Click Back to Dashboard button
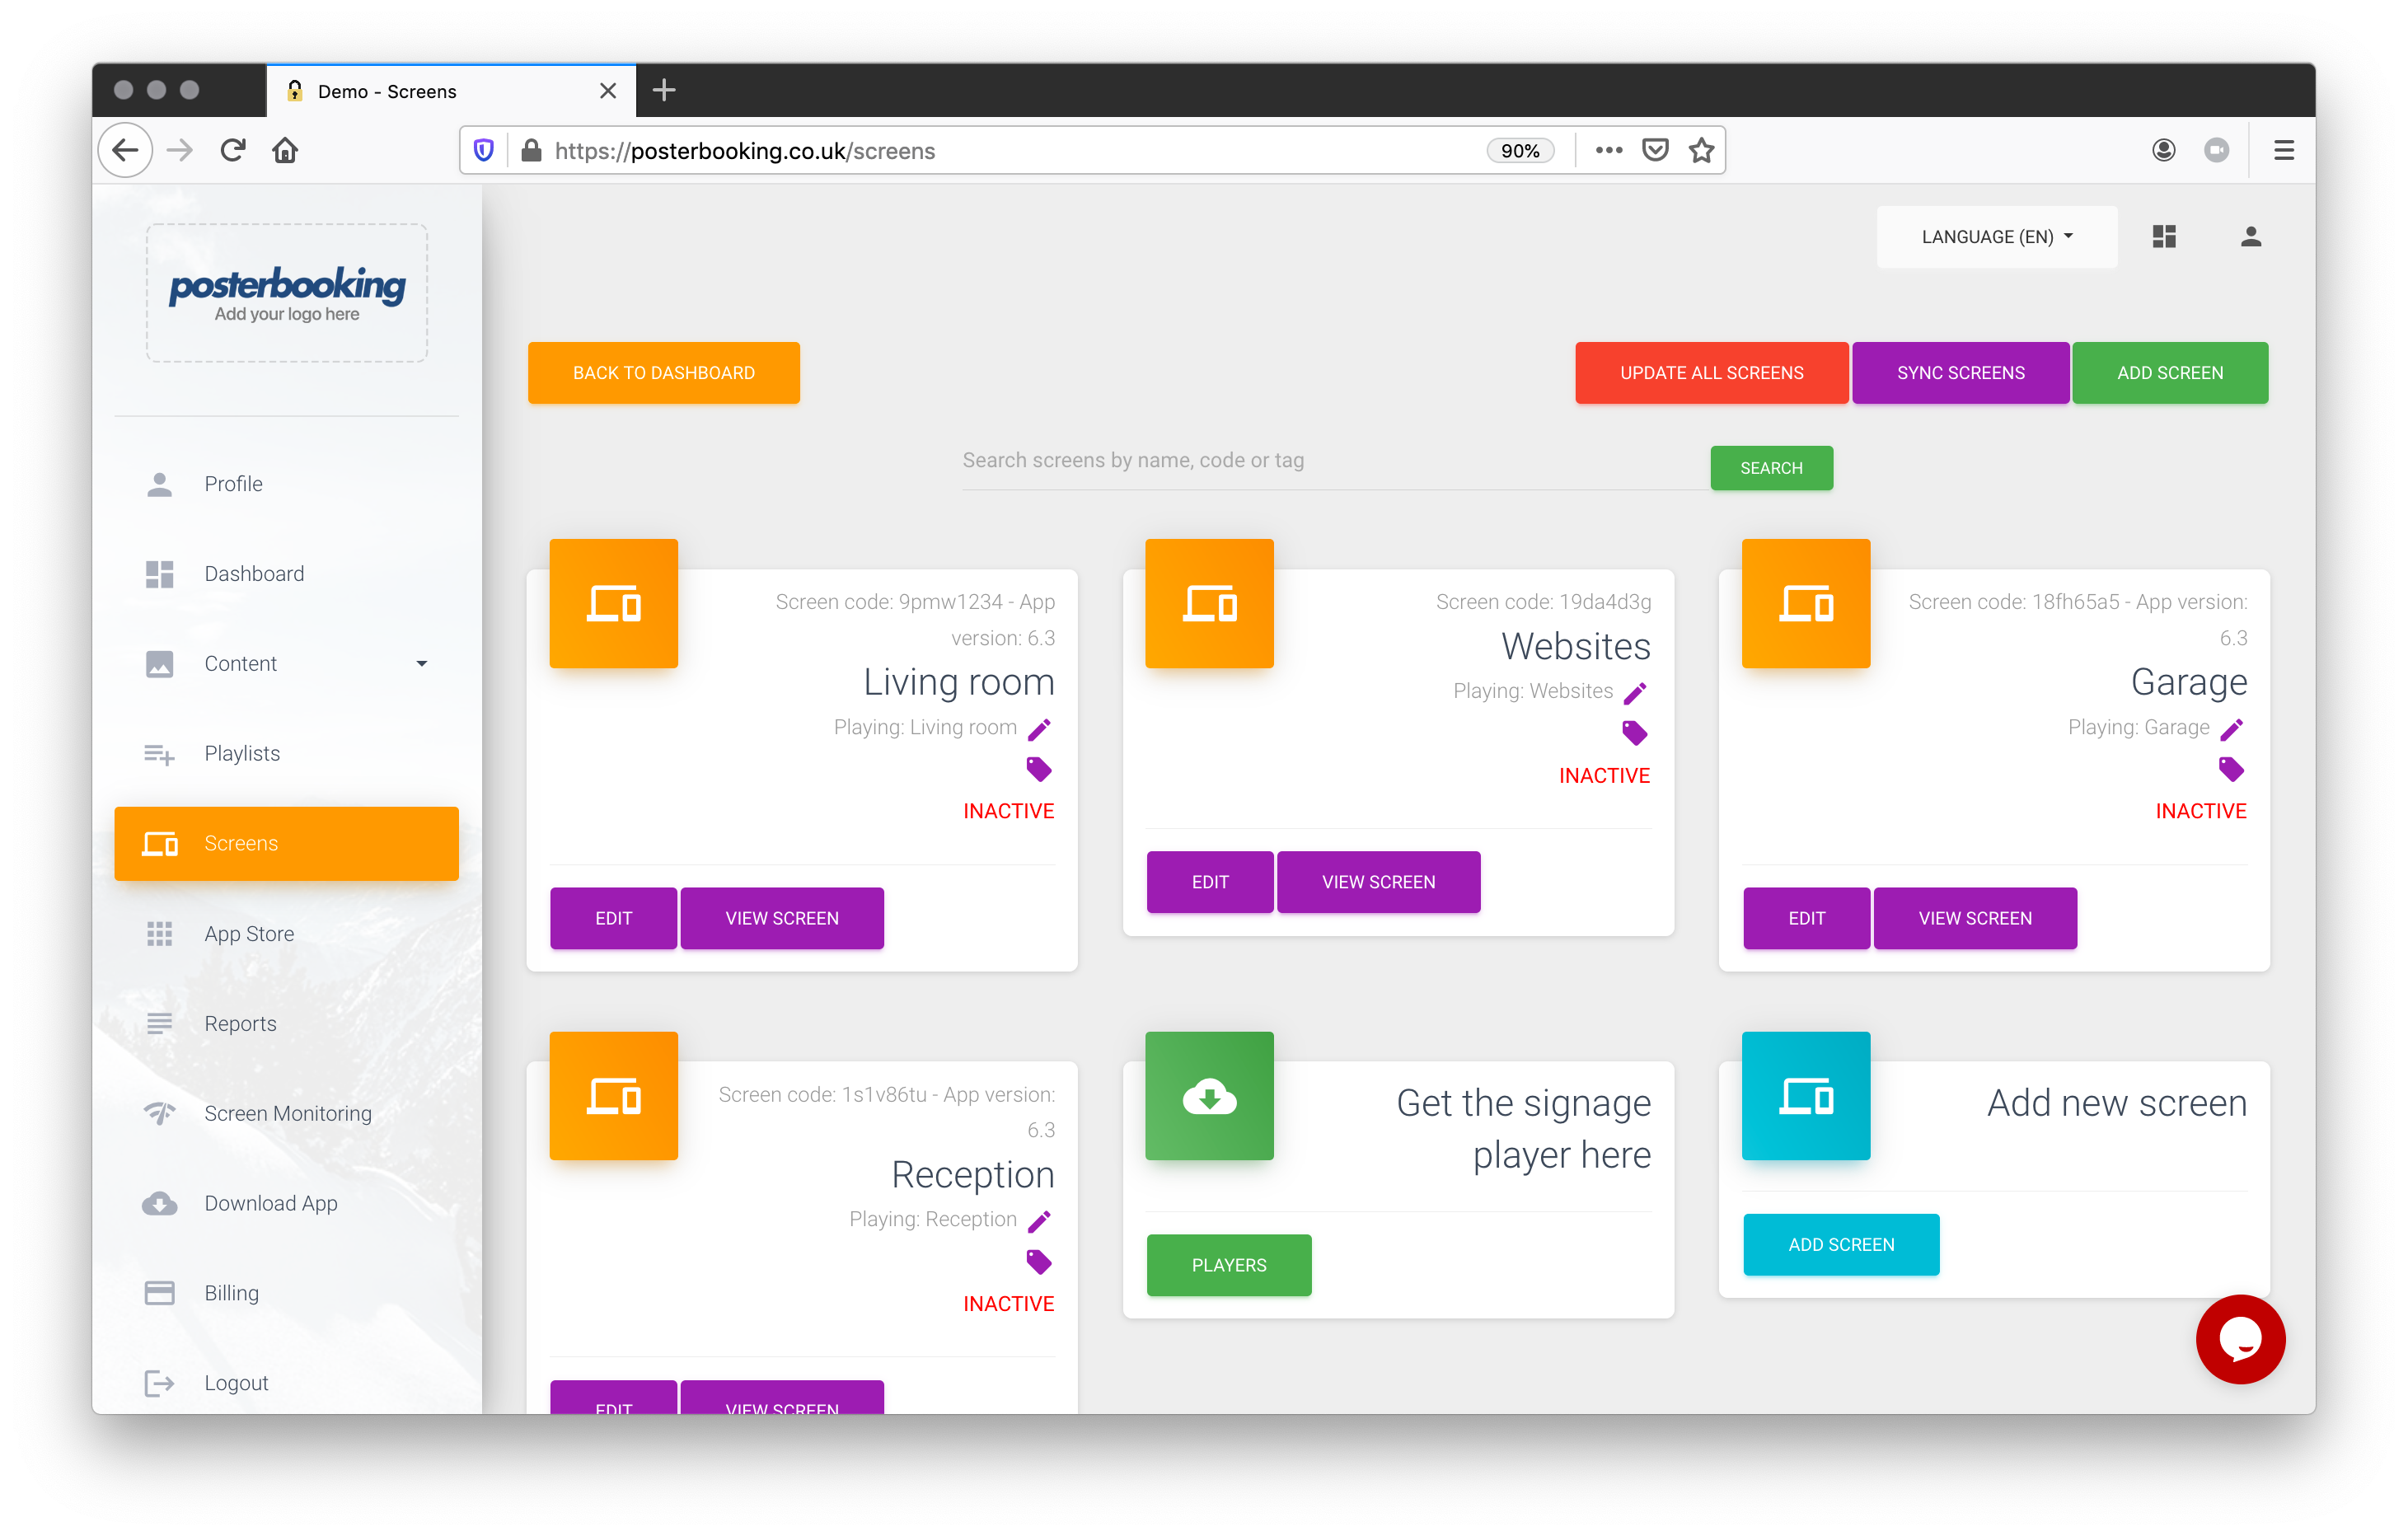Viewport: 2408px width, 1536px height. tap(664, 373)
